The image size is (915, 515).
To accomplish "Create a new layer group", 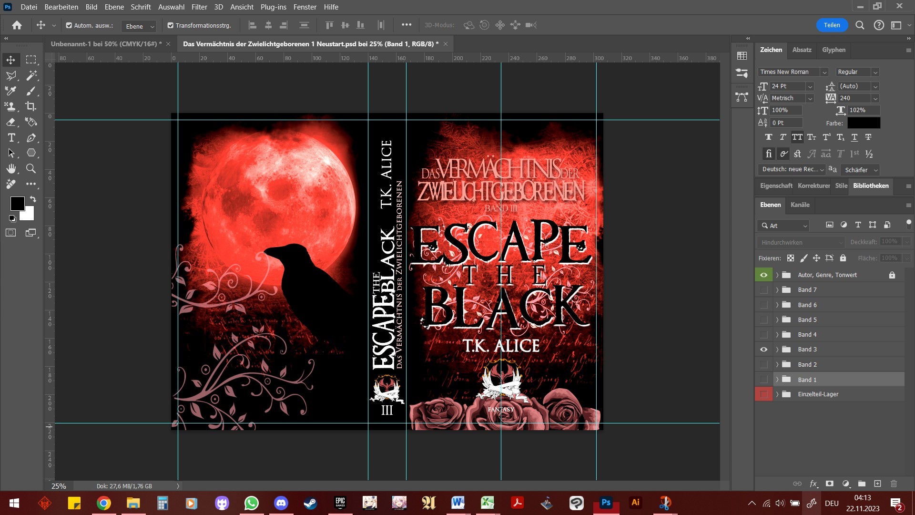I will tap(862, 484).
